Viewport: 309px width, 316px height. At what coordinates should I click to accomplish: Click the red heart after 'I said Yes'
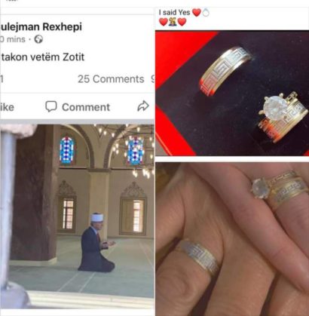tap(197, 12)
